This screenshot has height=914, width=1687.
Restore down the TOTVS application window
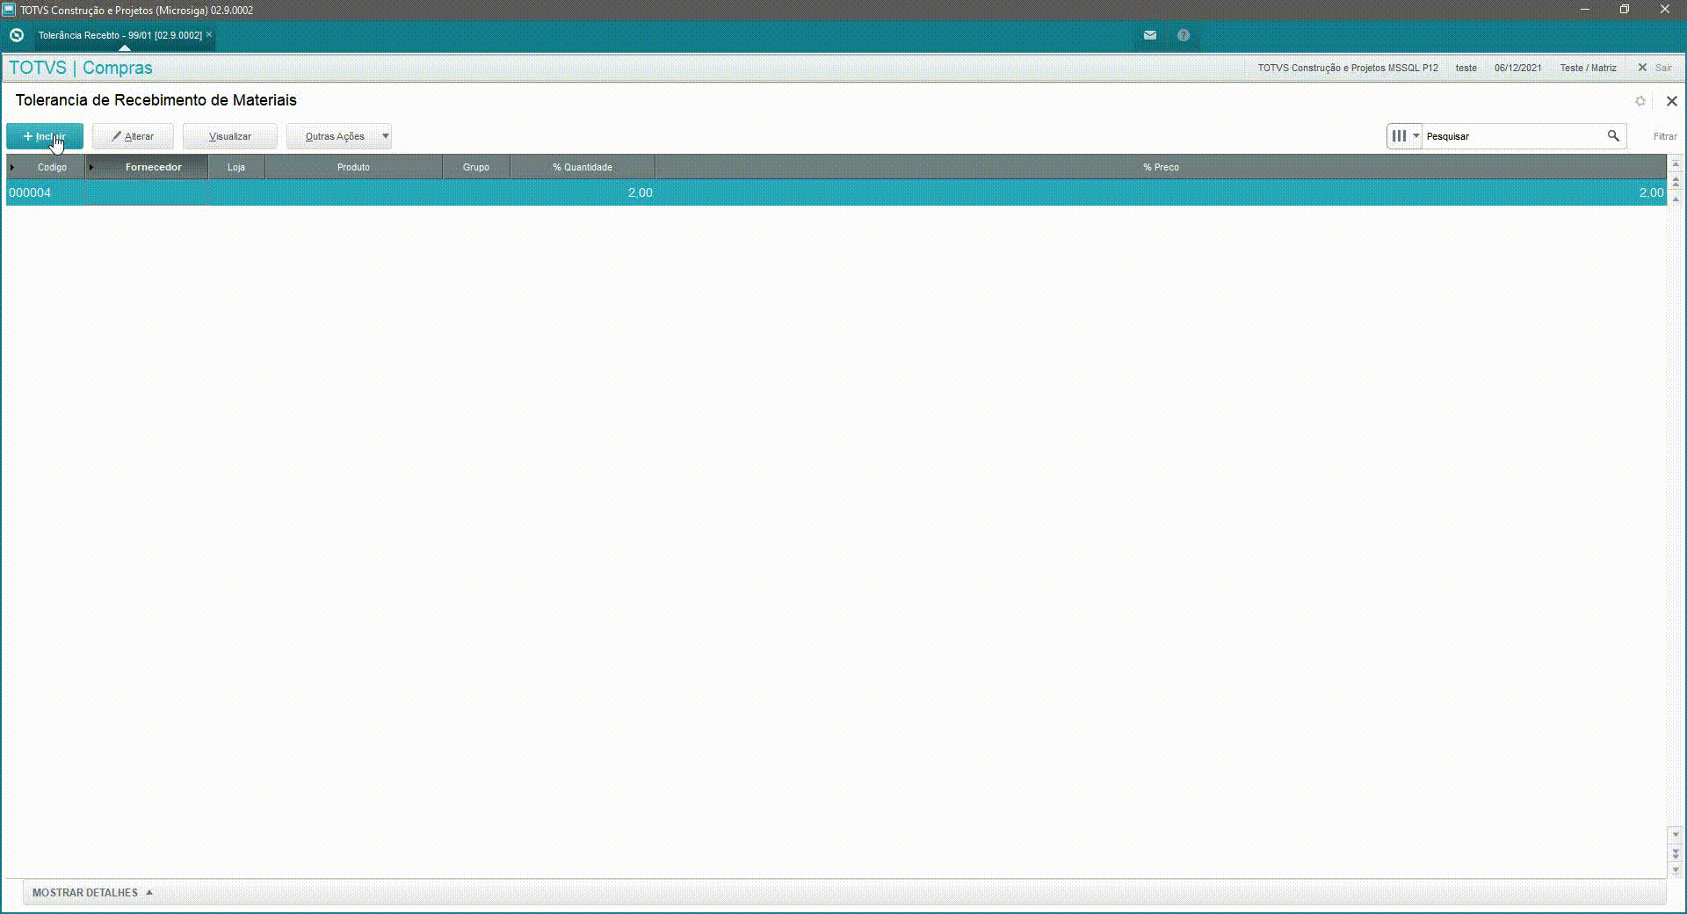(x=1625, y=10)
